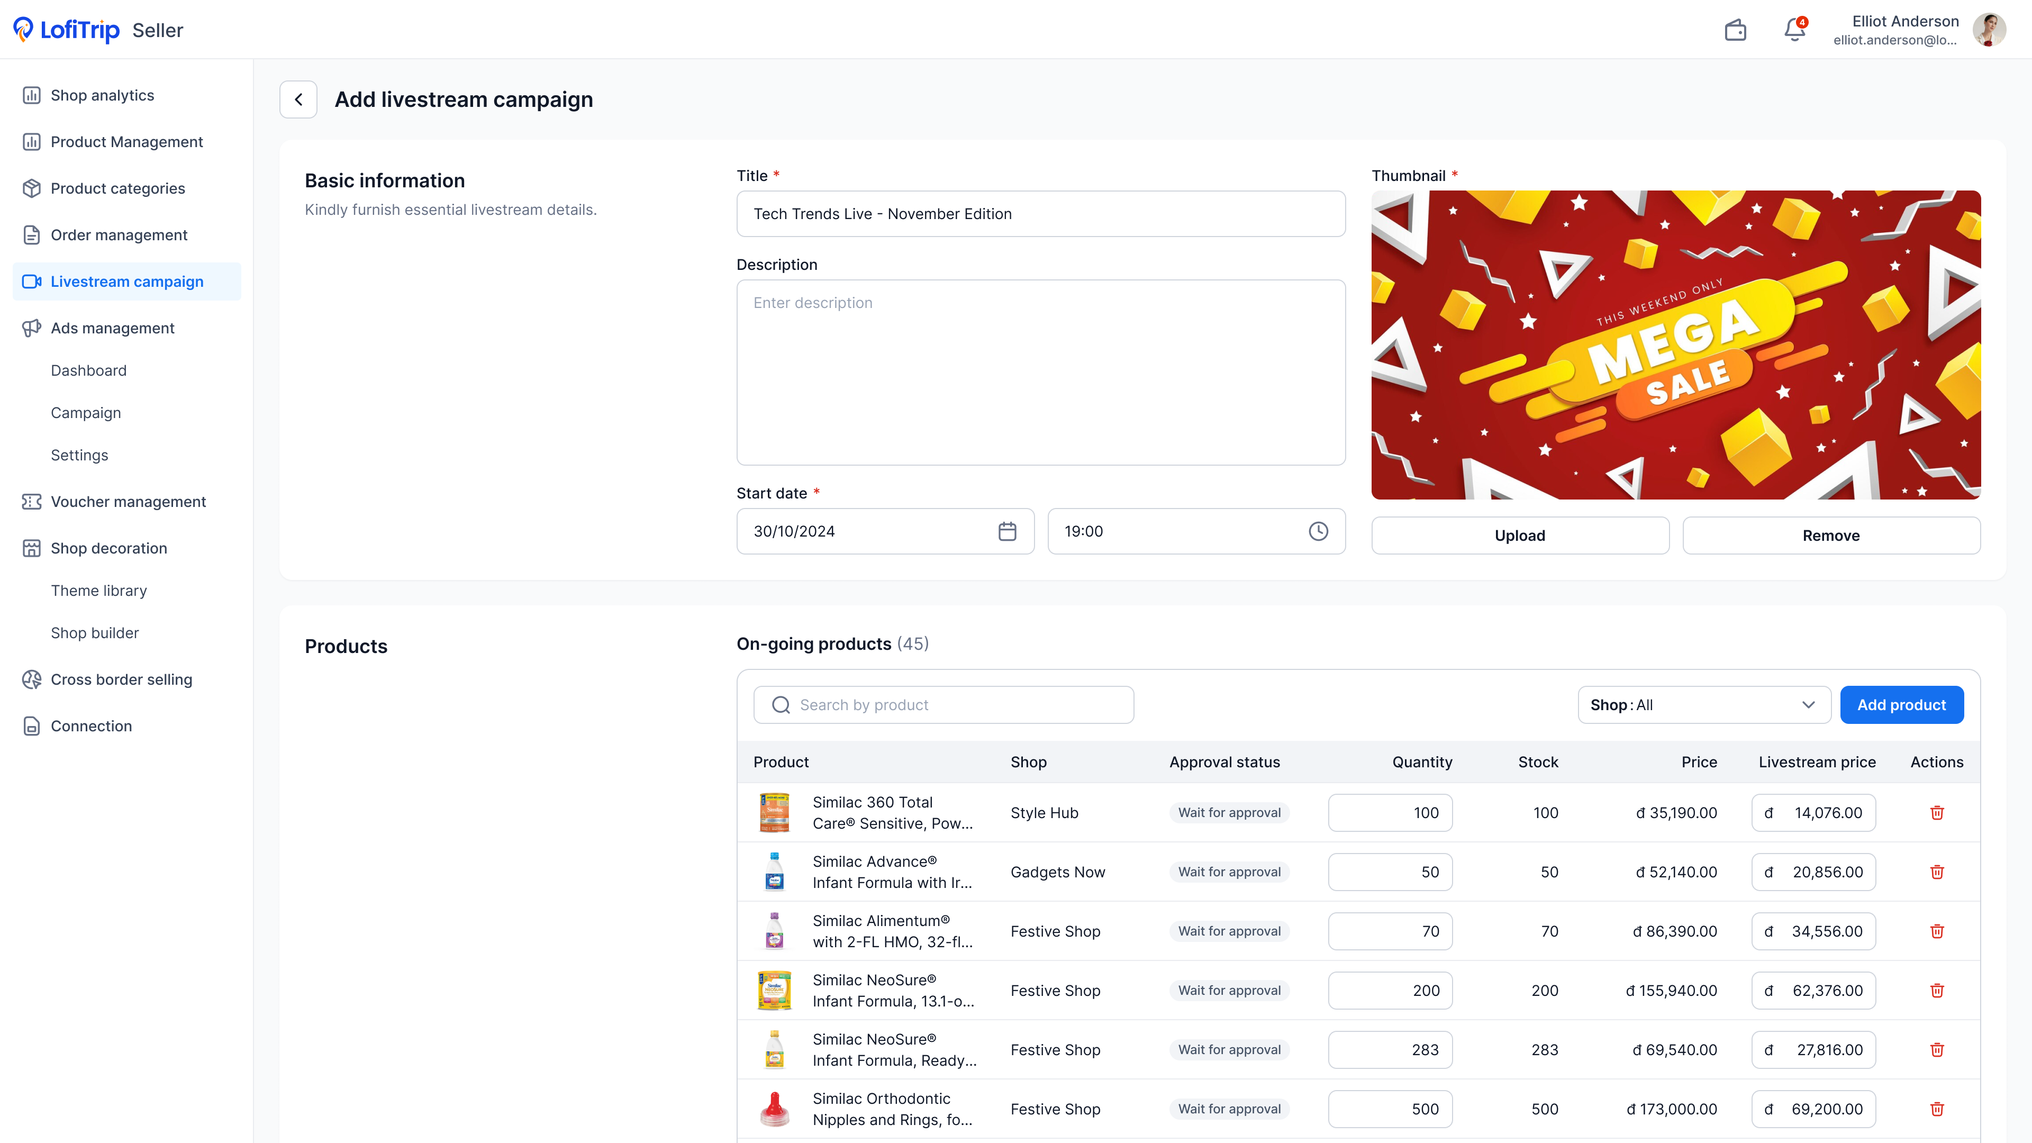Edit livestream price 69,200.00 field

coord(1813,1108)
